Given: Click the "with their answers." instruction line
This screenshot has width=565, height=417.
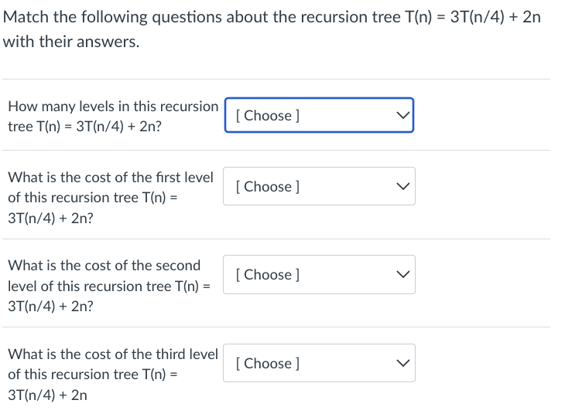Looking at the screenshot, I should 71,42.
